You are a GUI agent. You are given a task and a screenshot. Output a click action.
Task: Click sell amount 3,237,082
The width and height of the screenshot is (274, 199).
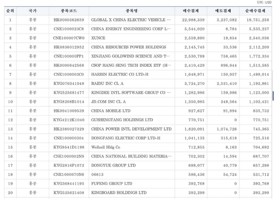pos(227,20)
